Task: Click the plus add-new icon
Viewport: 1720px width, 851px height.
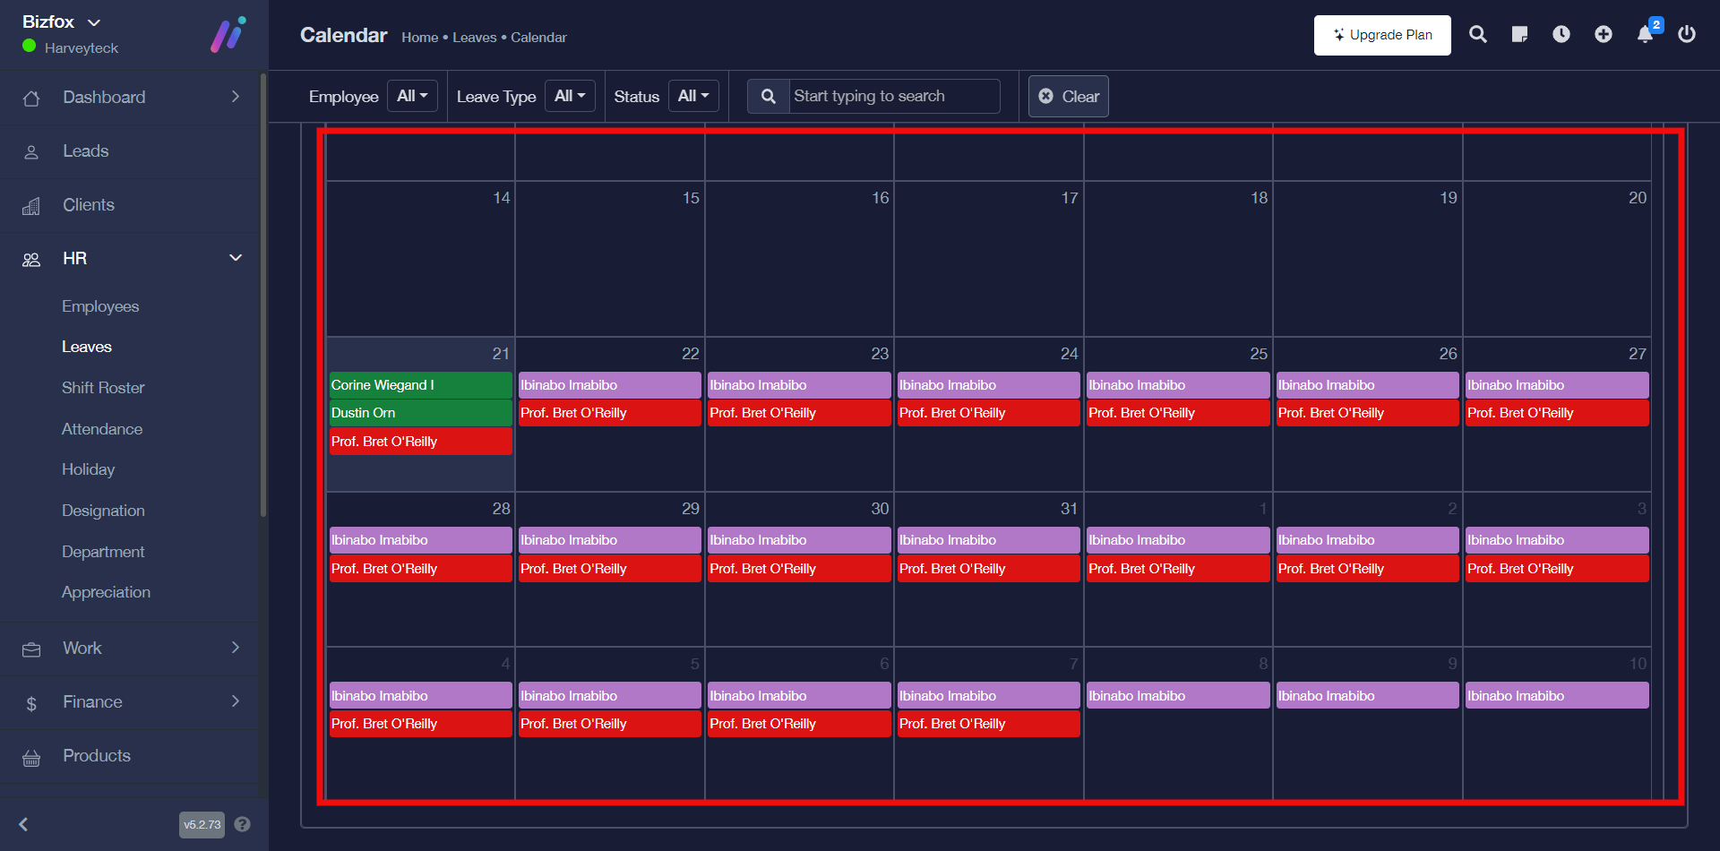Action: point(1604,35)
